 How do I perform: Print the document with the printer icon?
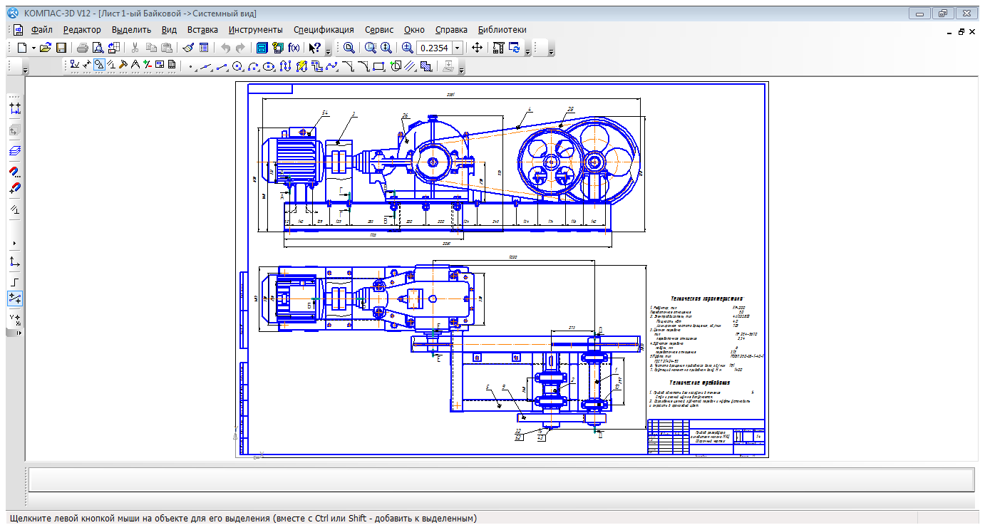tap(83, 48)
